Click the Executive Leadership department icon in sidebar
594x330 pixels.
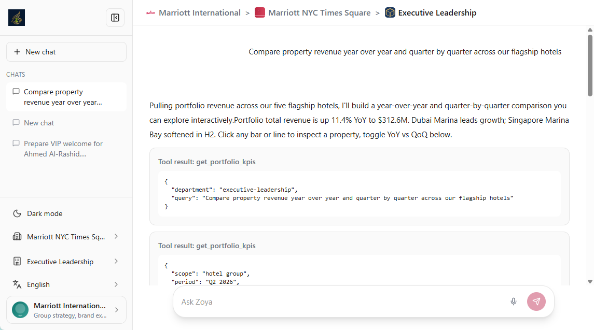17,262
